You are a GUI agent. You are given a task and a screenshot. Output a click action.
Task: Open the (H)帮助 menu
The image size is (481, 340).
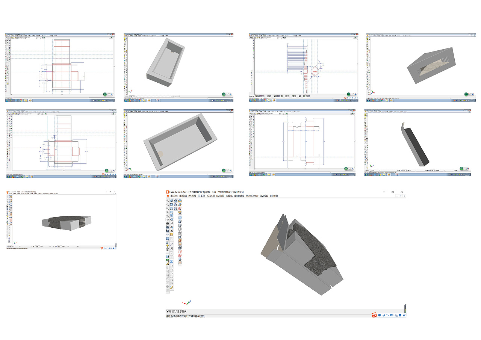(x=274, y=196)
